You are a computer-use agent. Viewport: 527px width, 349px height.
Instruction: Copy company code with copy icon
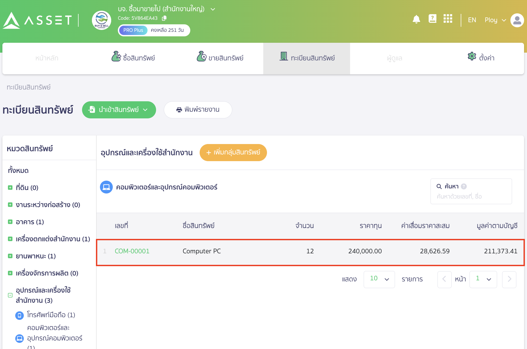coord(164,18)
